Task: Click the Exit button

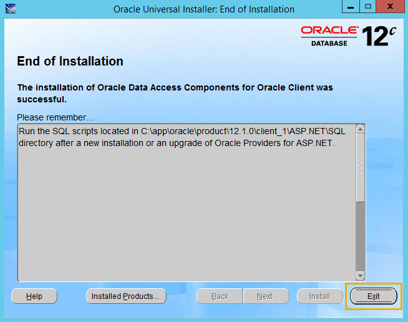Action: (374, 296)
